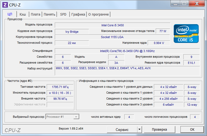The width and height of the screenshot is (207, 136).
Task: Click the число логических процессоров value 4
Action: coord(195,117)
